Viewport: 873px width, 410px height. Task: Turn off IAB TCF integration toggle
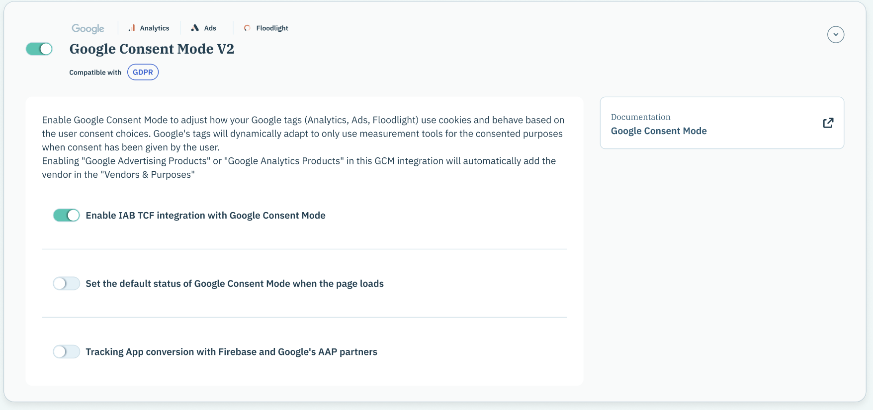67,215
